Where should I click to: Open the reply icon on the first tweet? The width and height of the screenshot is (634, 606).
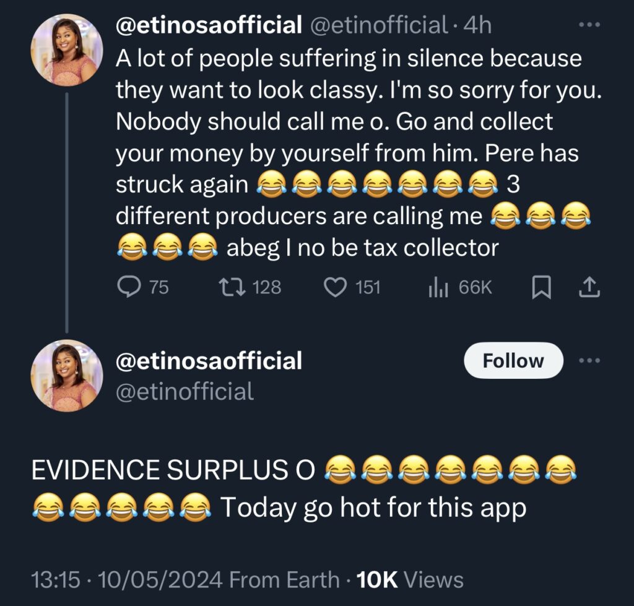point(128,286)
